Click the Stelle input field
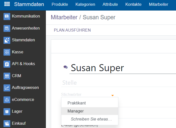 click(x=118, y=82)
